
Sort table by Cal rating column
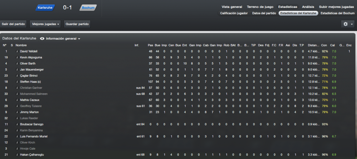click(332, 45)
